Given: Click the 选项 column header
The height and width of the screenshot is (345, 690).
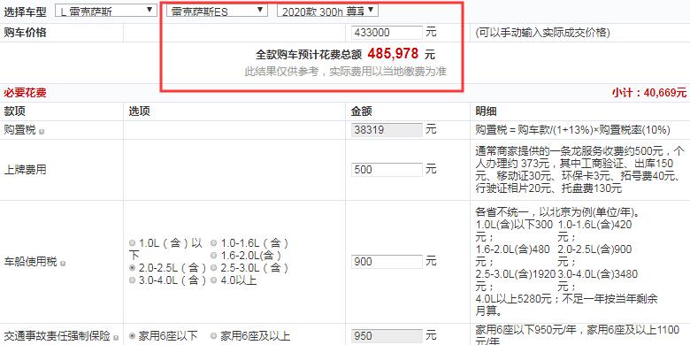Looking at the screenshot, I should pyautogui.click(x=140, y=111).
